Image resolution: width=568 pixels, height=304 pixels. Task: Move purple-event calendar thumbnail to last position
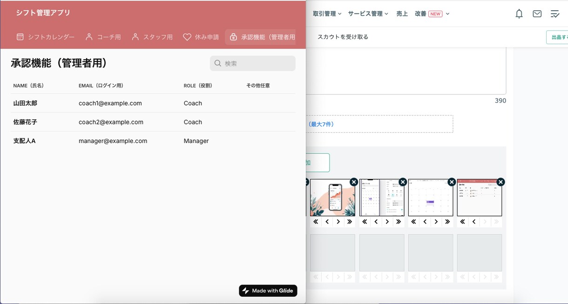click(447, 222)
